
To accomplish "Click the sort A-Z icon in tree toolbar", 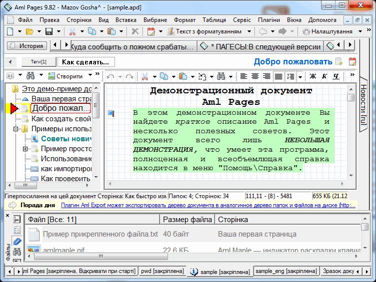I will (x=10, y=76).
